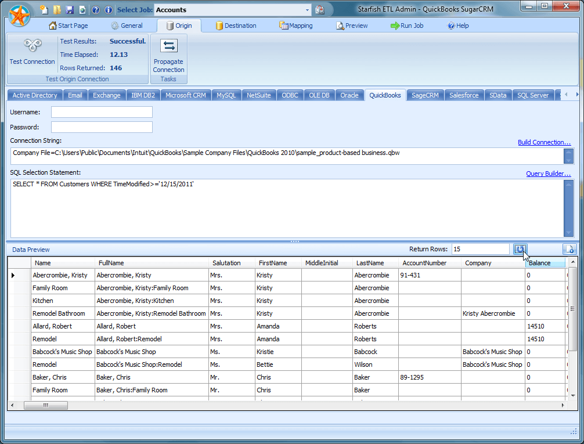Click the grid's vertical scrollbar down arrow
The height and width of the screenshot is (444, 584).
(573, 396)
